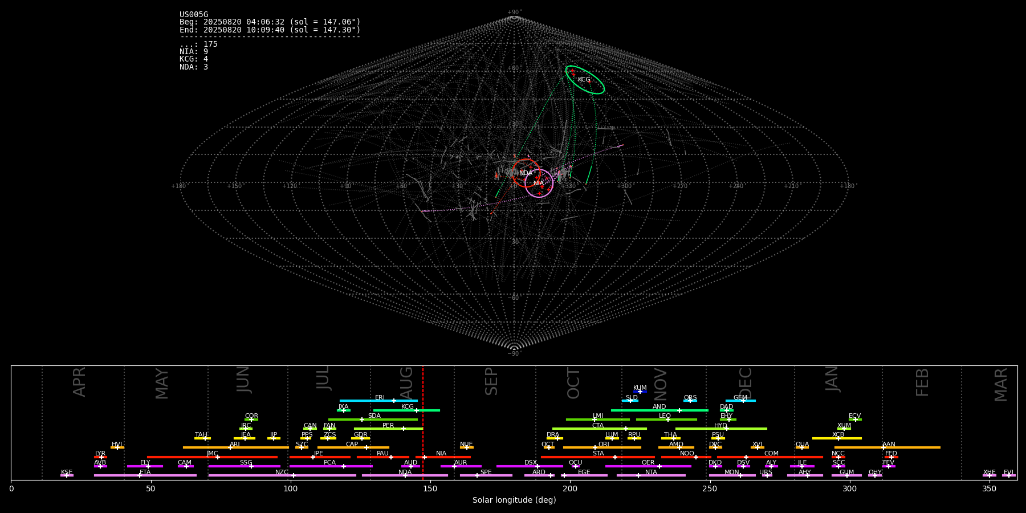Click the APR month label
Image resolution: width=1026 pixels, height=513 pixels.
pos(79,382)
